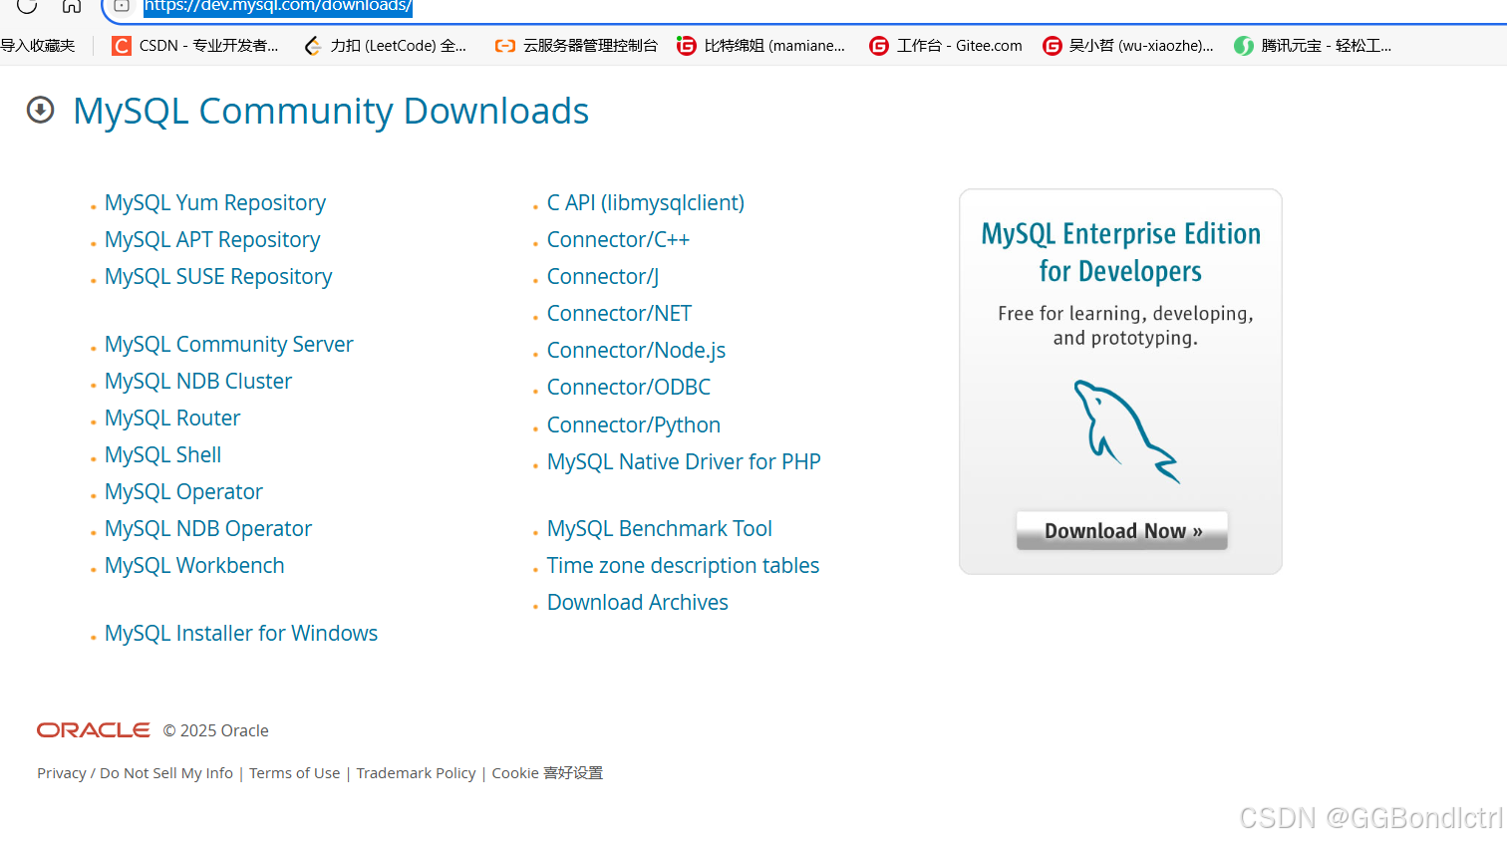Open 工作台 - Gitee.com bookmark
This screenshot has width=1507, height=844.
coord(946,46)
